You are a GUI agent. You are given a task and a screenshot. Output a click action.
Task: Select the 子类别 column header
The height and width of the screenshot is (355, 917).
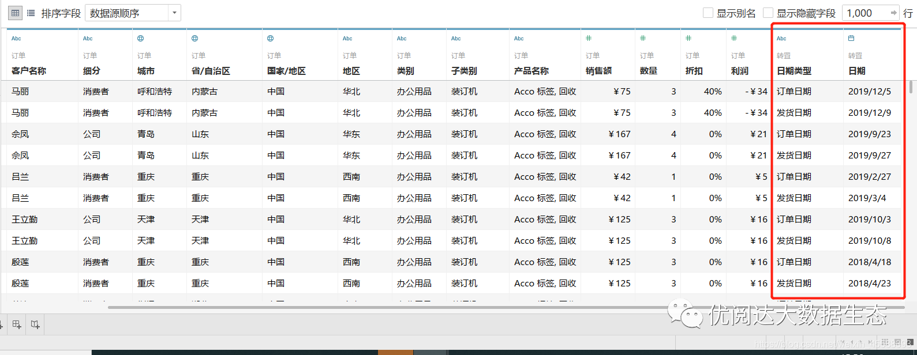(x=465, y=71)
